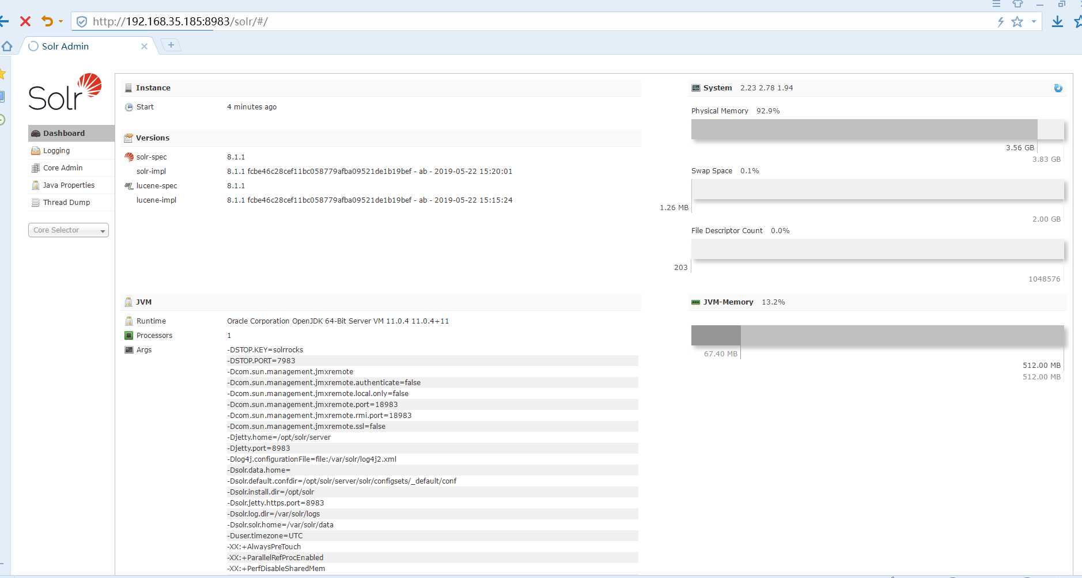Image resolution: width=1082 pixels, height=578 pixels.
Task: Click the solr-spec Solr icon
Action: tap(129, 157)
